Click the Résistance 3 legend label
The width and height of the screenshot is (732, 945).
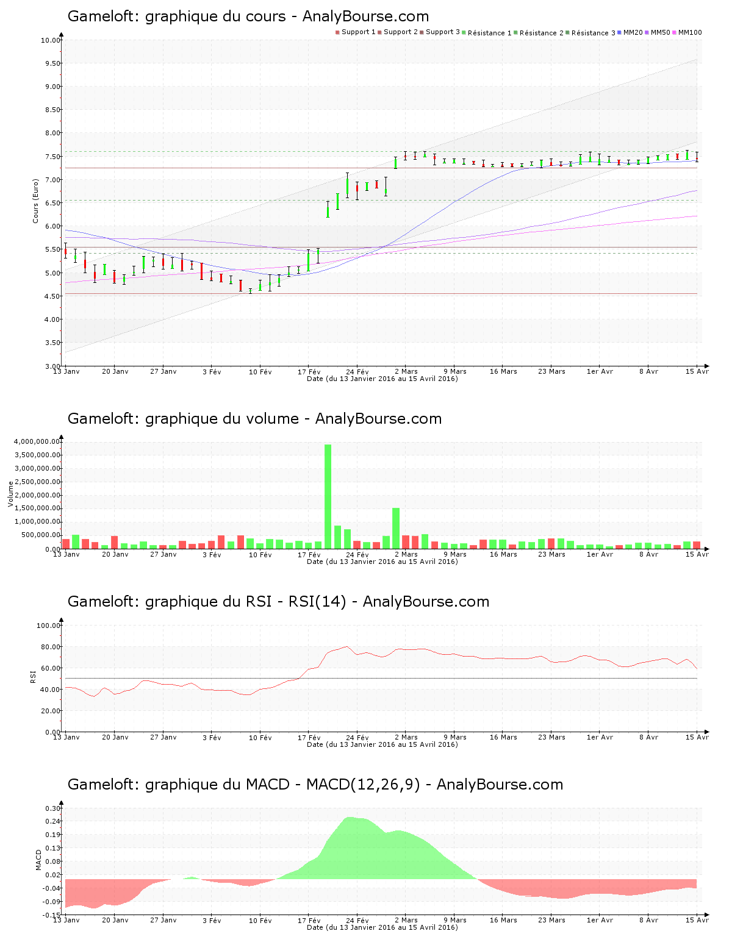coord(594,33)
